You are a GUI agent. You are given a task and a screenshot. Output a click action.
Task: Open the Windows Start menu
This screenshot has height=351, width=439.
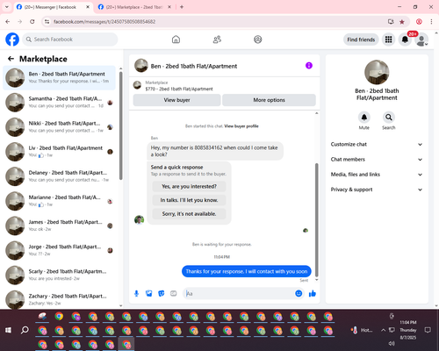tap(8, 330)
